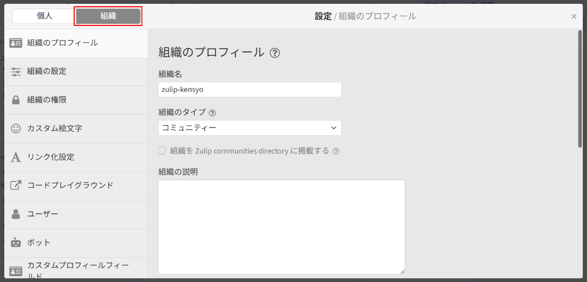
Task: Open help for the communities directory option
Action: [x=336, y=151]
